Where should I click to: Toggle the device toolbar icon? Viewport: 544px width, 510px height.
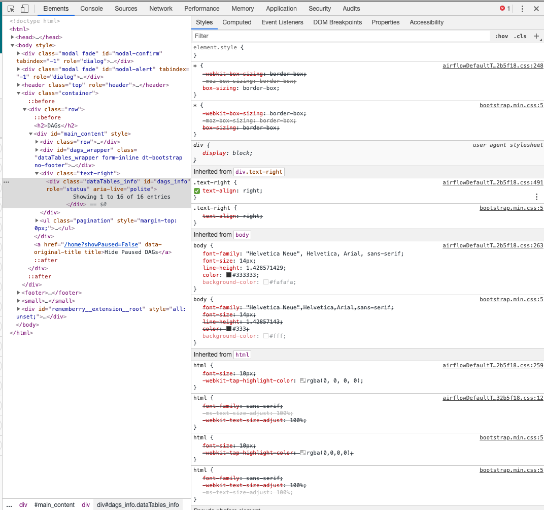(x=24, y=9)
